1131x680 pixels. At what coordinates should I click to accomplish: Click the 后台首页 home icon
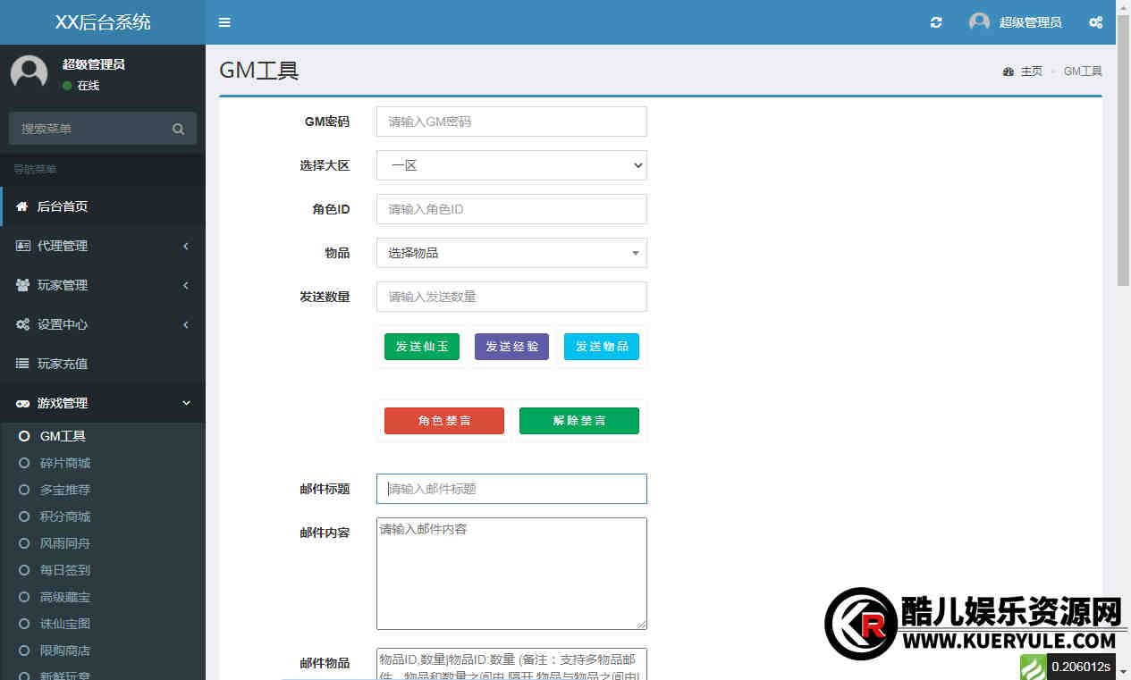pos(22,206)
